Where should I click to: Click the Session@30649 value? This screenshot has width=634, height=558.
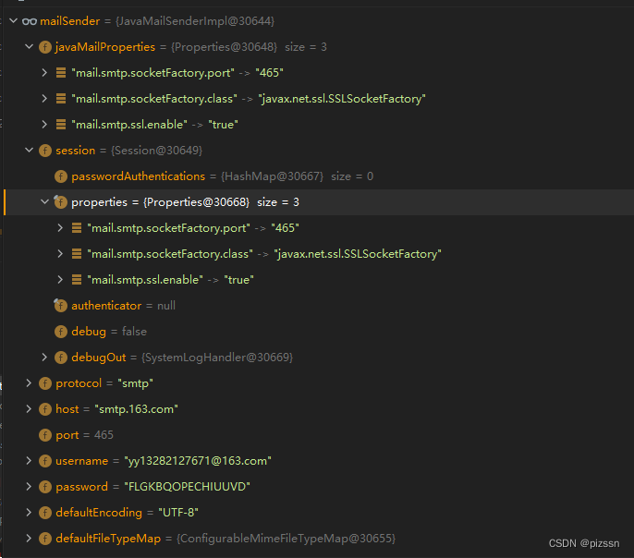156,151
